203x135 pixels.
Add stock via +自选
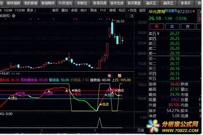coord(132,10)
